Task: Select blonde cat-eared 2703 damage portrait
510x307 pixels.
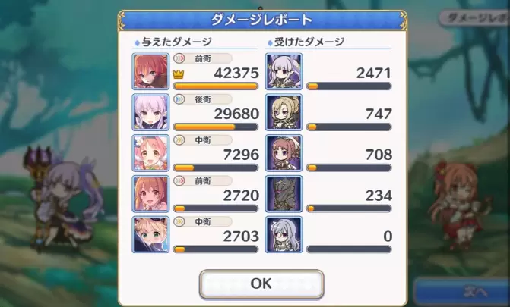Action: coord(150,235)
